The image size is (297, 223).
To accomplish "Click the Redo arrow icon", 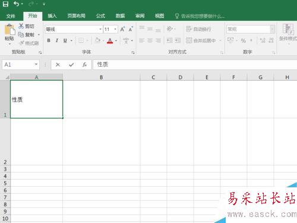I will click(x=31, y=4).
